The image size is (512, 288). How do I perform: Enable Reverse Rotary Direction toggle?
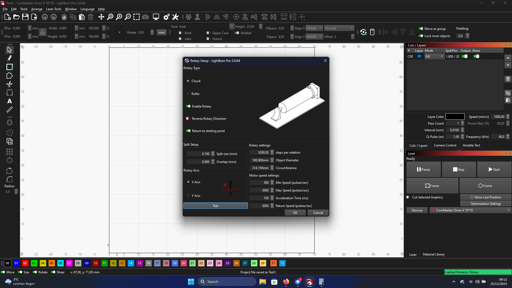pyautogui.click(x=188, y=119)
